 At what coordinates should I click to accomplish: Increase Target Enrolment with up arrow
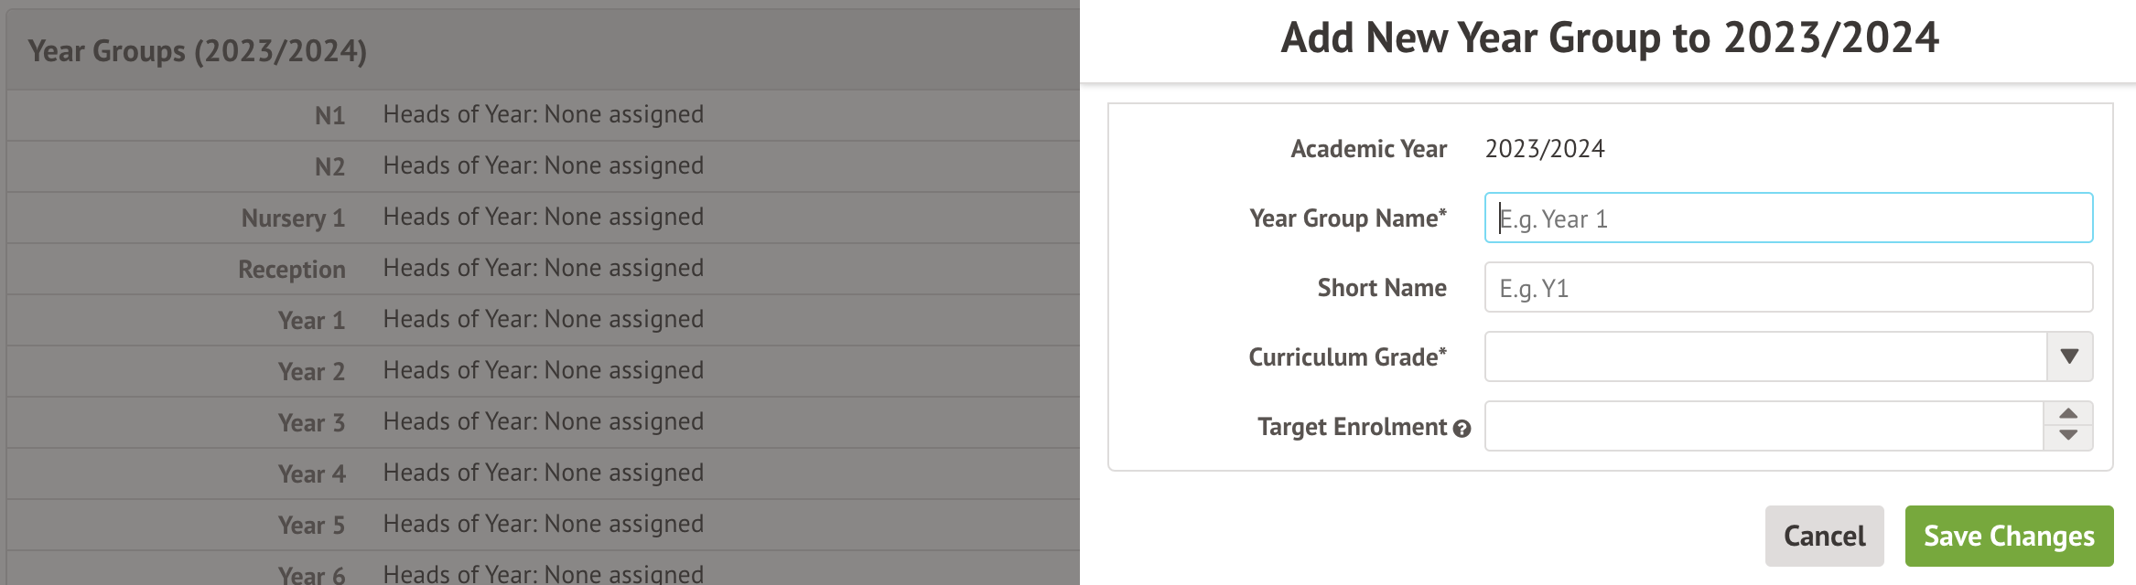click(2067, 414)
